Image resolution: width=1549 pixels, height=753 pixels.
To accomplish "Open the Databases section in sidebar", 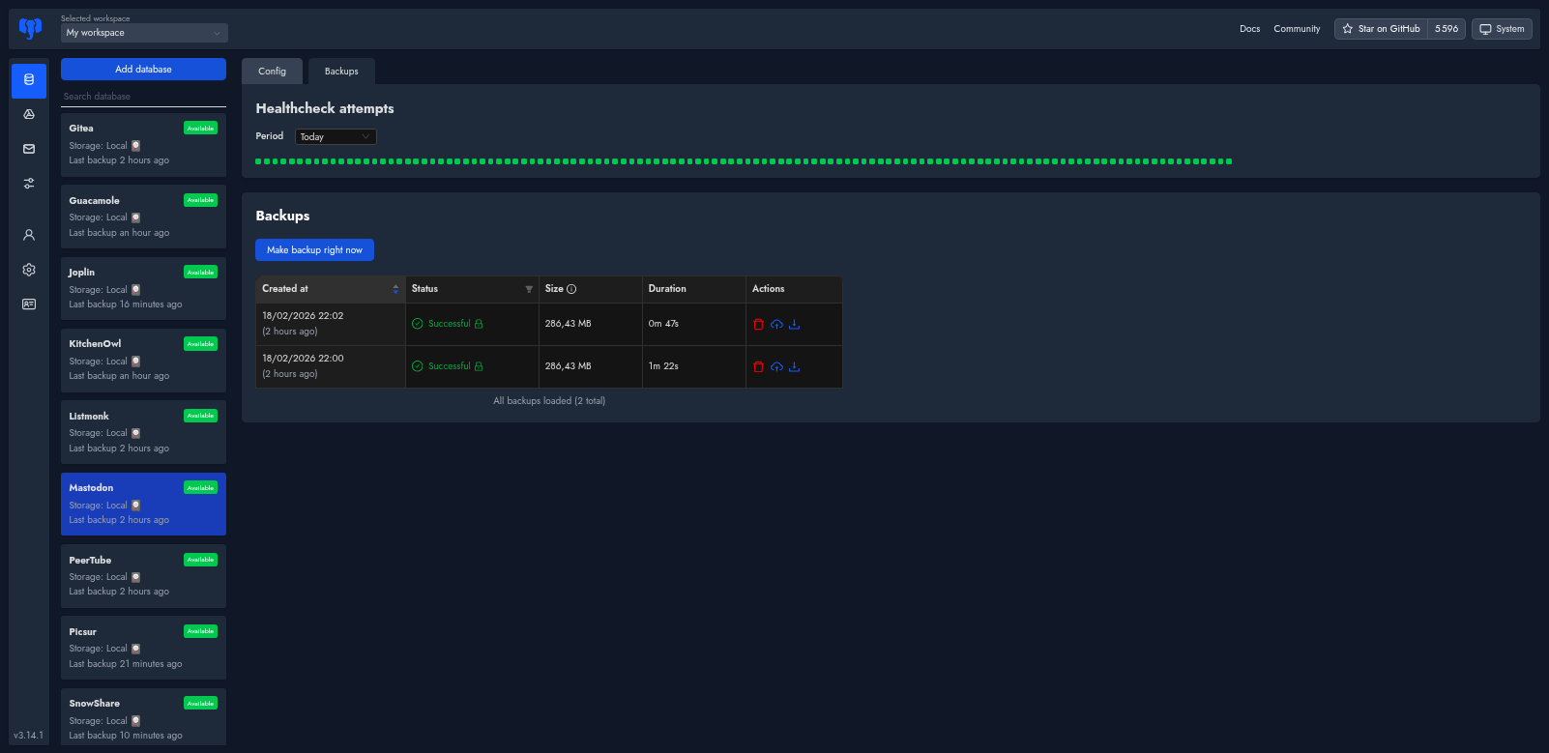I will tap(29, 80).
